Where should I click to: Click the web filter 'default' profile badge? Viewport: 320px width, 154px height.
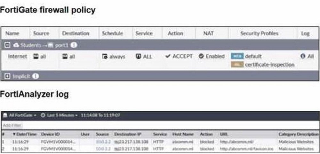[237, 56]
